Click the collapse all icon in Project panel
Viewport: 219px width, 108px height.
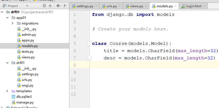point(50,6)
